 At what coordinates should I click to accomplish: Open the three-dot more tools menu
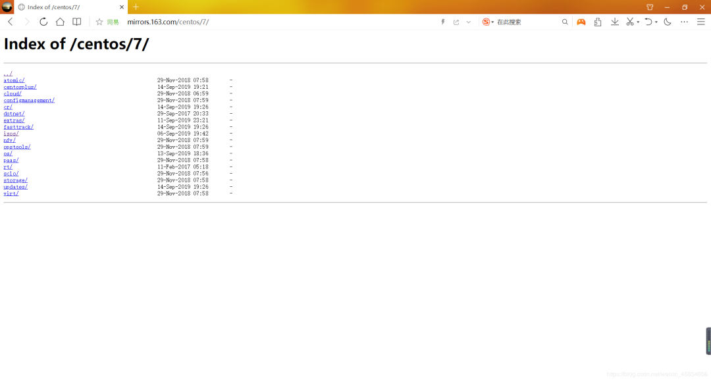click(684, 22)
